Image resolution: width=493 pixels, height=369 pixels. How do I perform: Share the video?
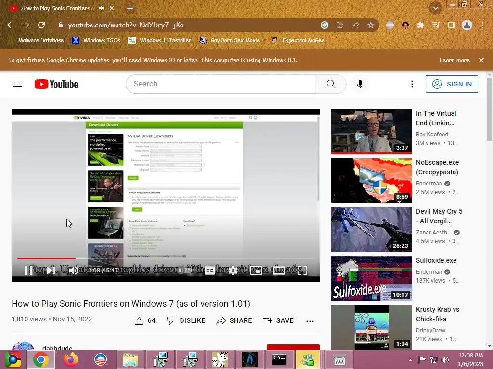(x=234, y=320)
